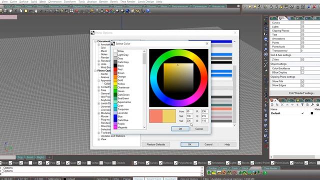Click the color wheel icon in the main toolbar
The image size is (320, 180).
(x=112, y=10)
